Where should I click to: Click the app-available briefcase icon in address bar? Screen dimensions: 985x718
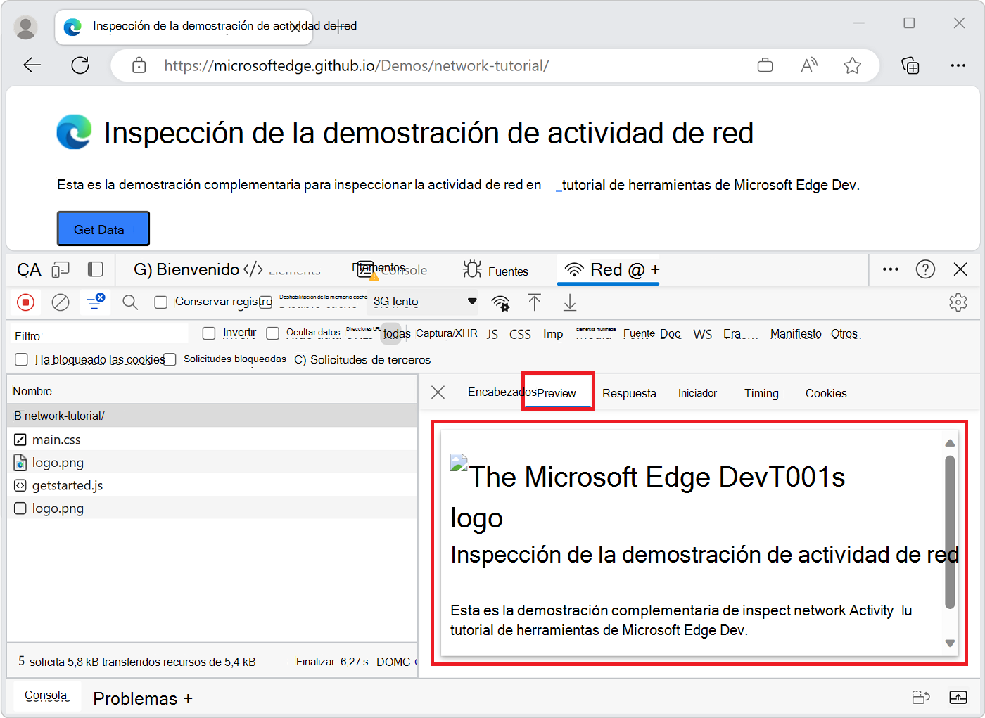[765, 65]
